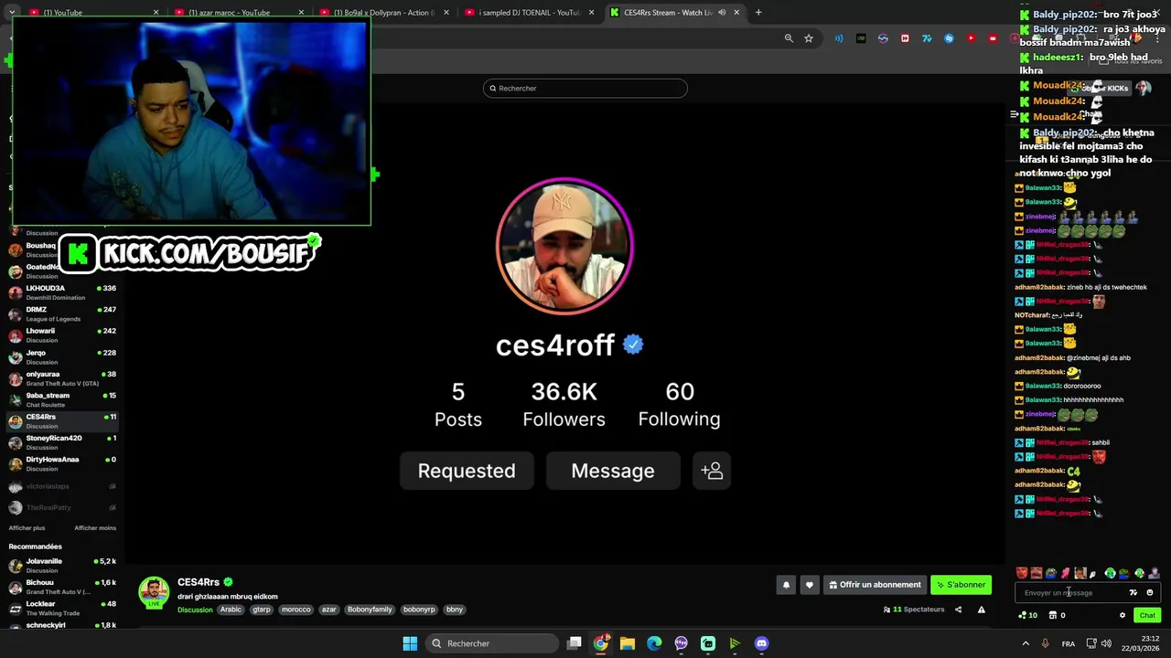
Task: Click the Kicks points balance showing 10
Action: click(x=1027, y=615)
